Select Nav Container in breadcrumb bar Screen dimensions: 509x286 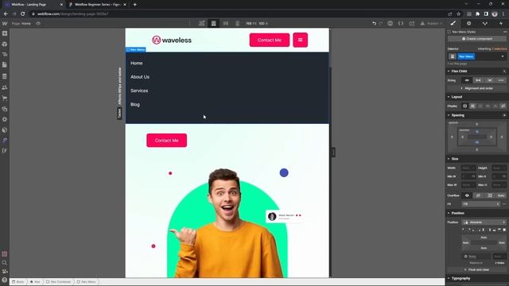pyautogui.click(x=58, y=282)
